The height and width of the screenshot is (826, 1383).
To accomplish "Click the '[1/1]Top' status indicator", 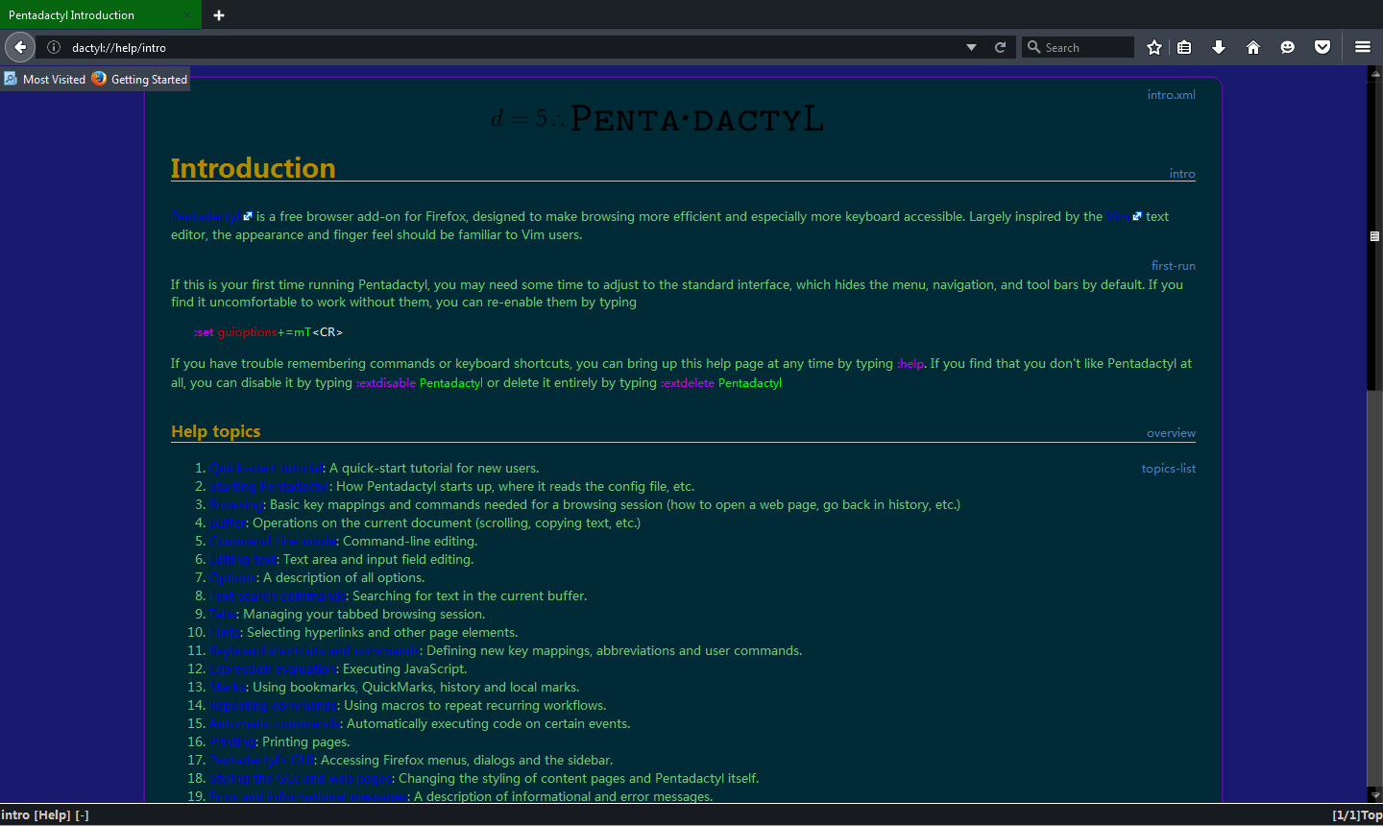I will [x=1357, y=815].
